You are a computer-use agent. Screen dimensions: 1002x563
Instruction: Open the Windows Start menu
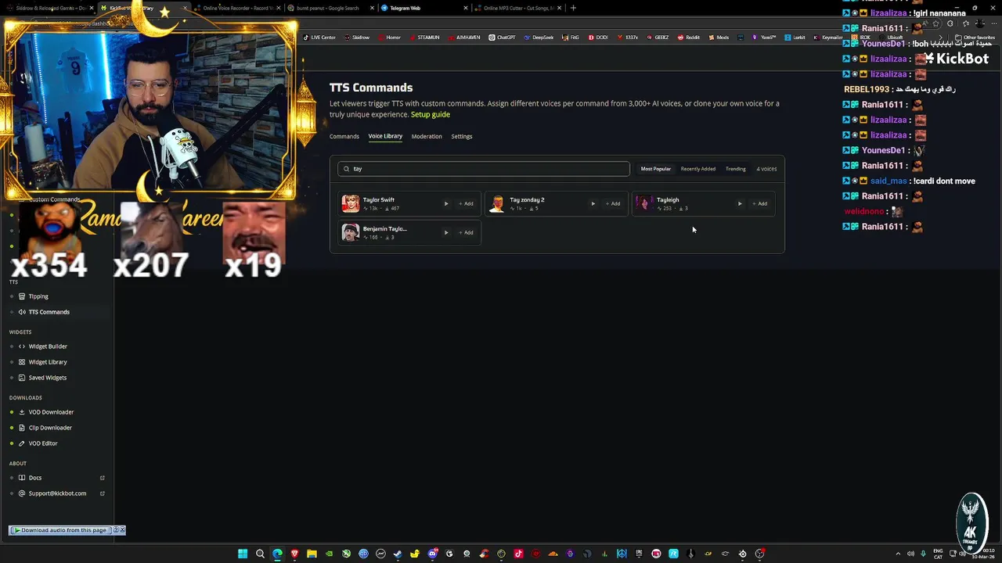pyautogui.click(x=243, y=554)
